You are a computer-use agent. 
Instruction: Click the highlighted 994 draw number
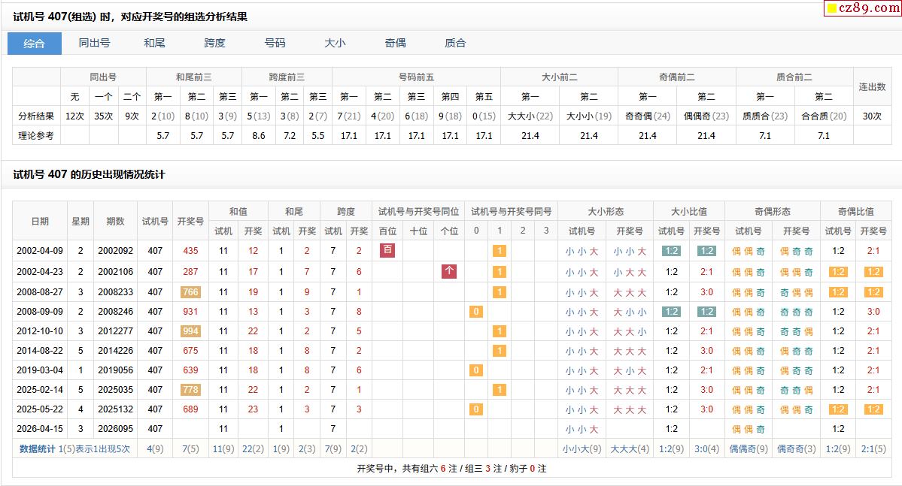click(x=190, y=331)
